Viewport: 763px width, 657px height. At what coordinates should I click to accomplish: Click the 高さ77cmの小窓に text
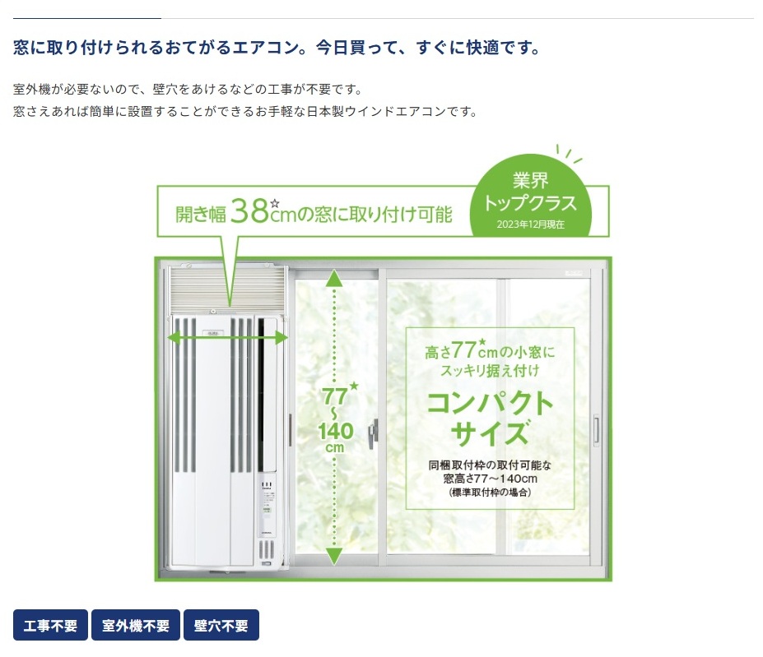489,350
